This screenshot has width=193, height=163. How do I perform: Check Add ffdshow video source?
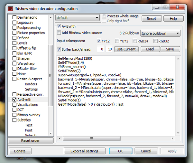(x=59, y=33)
